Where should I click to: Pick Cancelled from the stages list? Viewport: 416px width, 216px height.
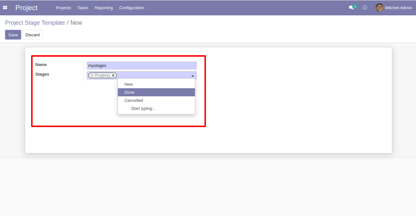[156, 100]
